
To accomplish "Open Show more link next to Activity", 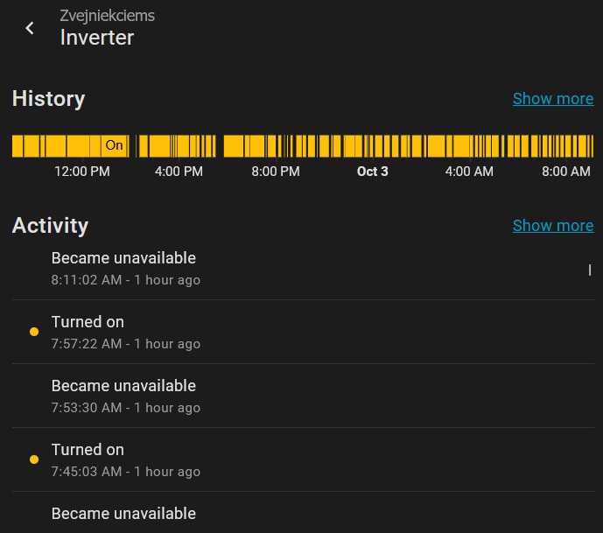I will tap(552, 226).
